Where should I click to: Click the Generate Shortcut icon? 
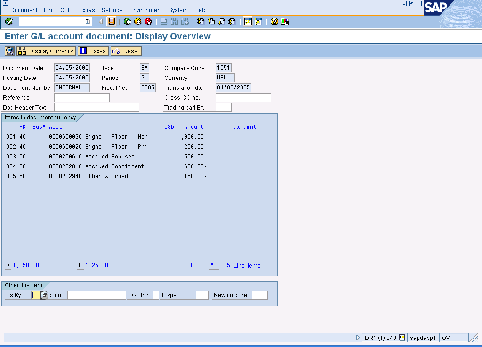point(258,22)
